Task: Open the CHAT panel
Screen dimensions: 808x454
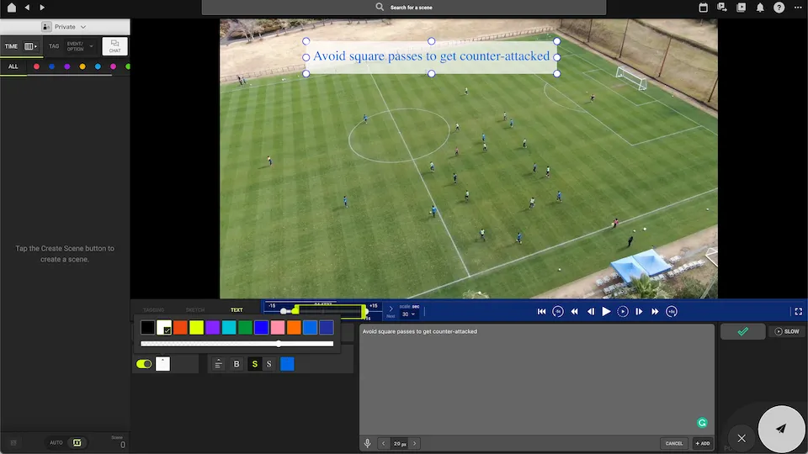Action: tap(115, 46)
